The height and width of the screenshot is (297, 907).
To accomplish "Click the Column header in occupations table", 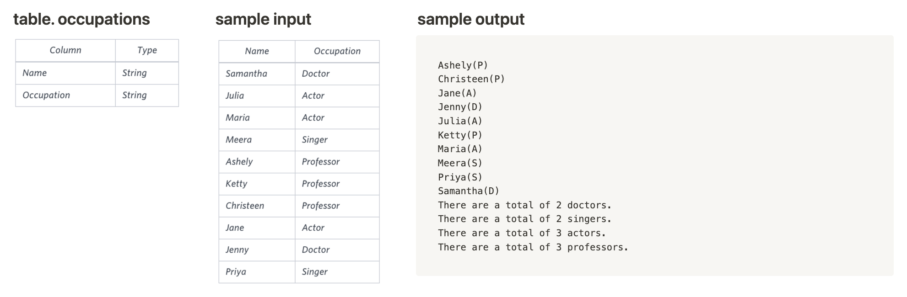I will point(65,50).
